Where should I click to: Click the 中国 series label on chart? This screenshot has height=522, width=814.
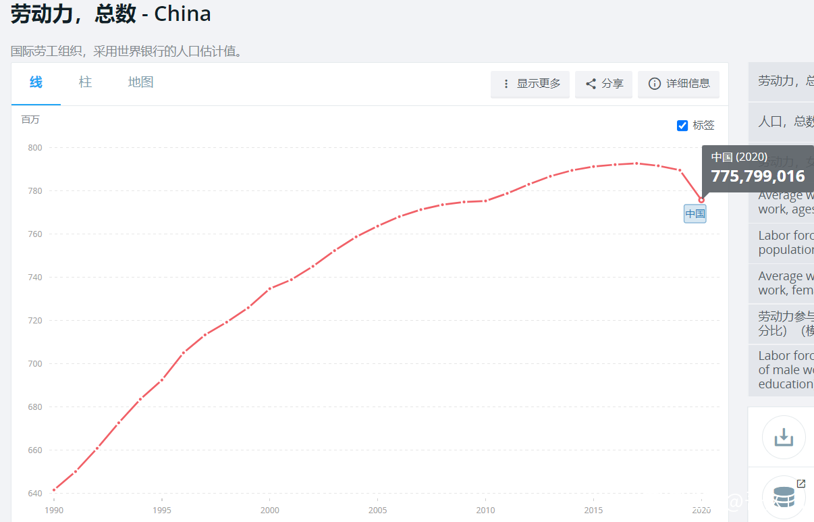click(695, 214)
